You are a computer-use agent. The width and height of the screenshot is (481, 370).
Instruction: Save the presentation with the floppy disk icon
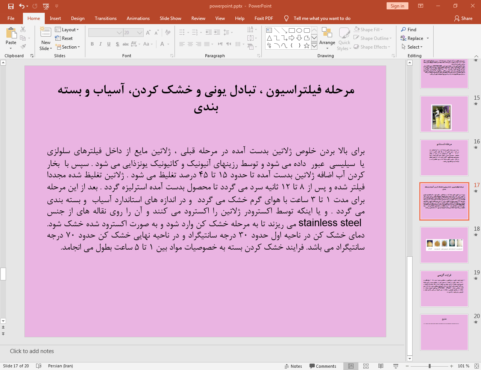point(11,6)
